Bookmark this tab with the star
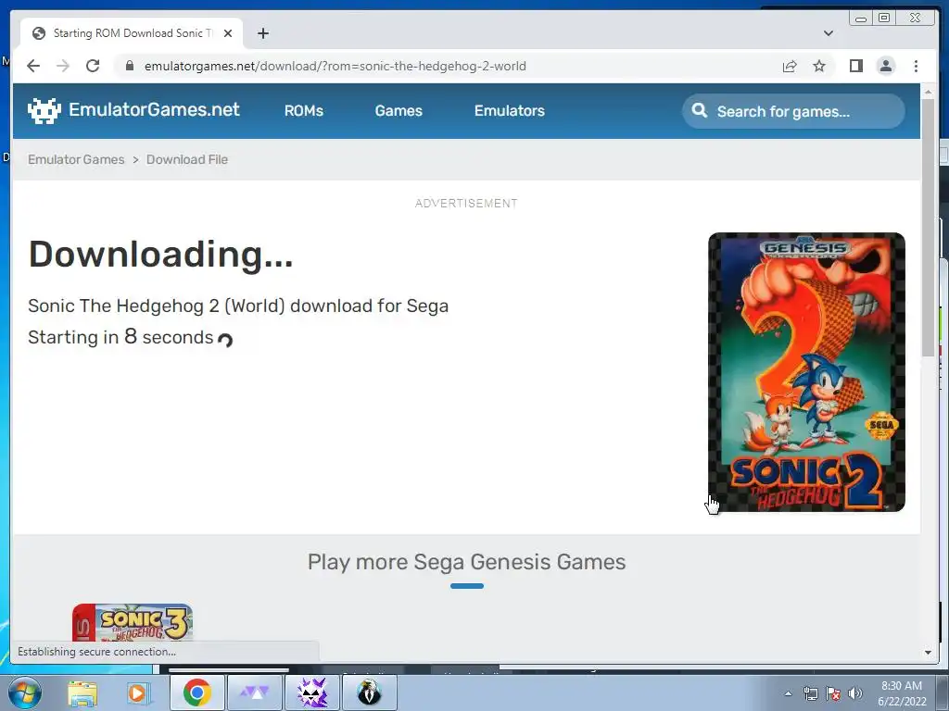Image resolution: width=949 pixels, height=711 pixels. click(x=819, y=66)
